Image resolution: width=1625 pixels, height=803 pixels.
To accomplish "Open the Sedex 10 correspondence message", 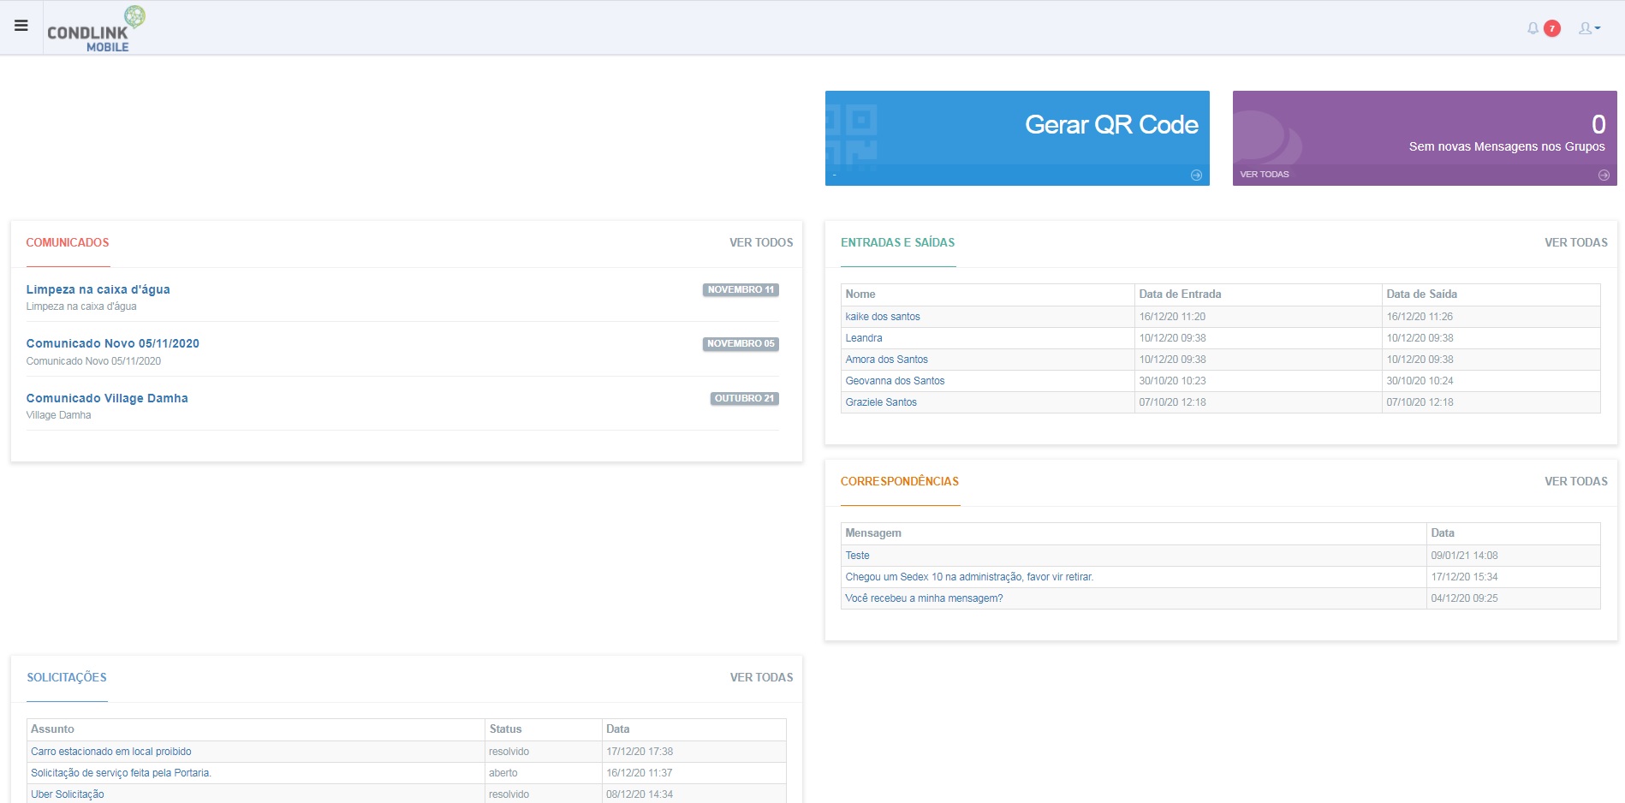I will (x=969, y=577).
